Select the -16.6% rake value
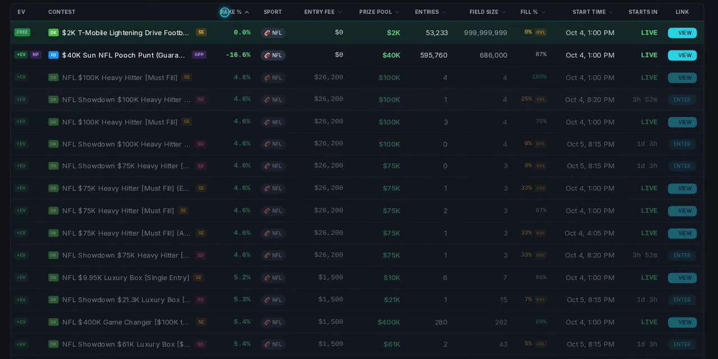718x359 pixels. pos(238,55)
